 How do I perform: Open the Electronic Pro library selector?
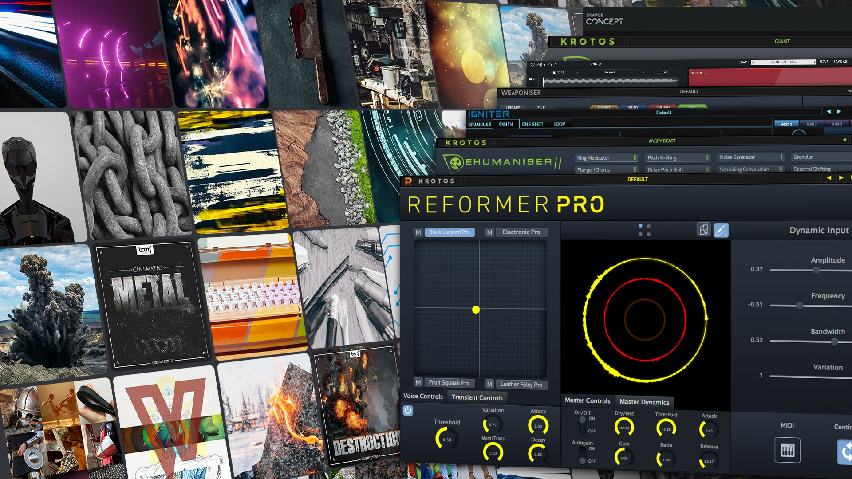[521, 232]
